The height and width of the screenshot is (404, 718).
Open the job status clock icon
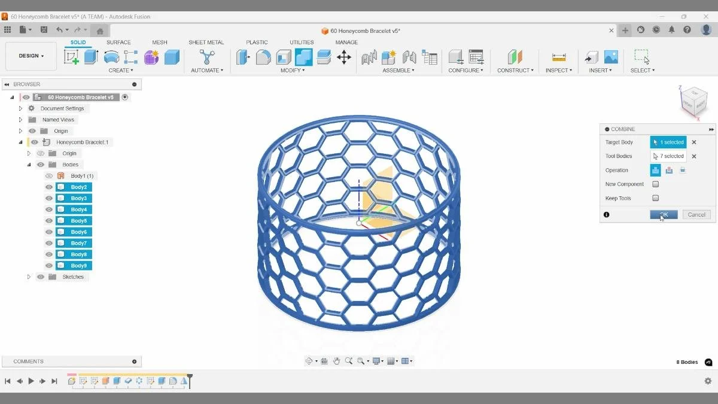point(656,30)
